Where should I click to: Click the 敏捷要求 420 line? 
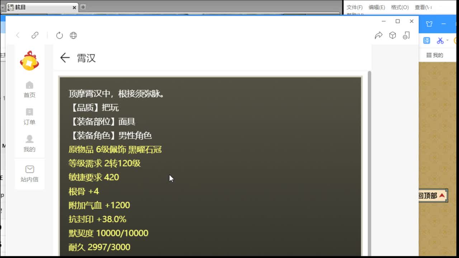point(94,177)
